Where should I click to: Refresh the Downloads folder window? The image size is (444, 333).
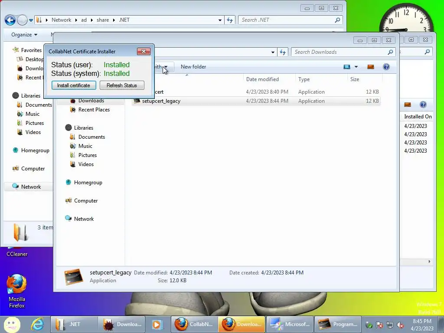(283, 52)
